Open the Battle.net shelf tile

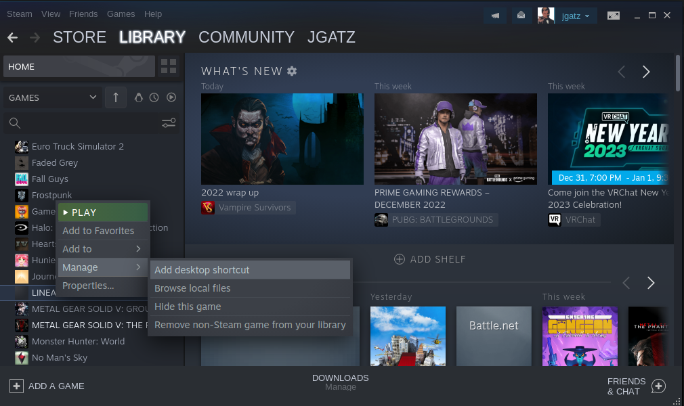tap(494, 336)
